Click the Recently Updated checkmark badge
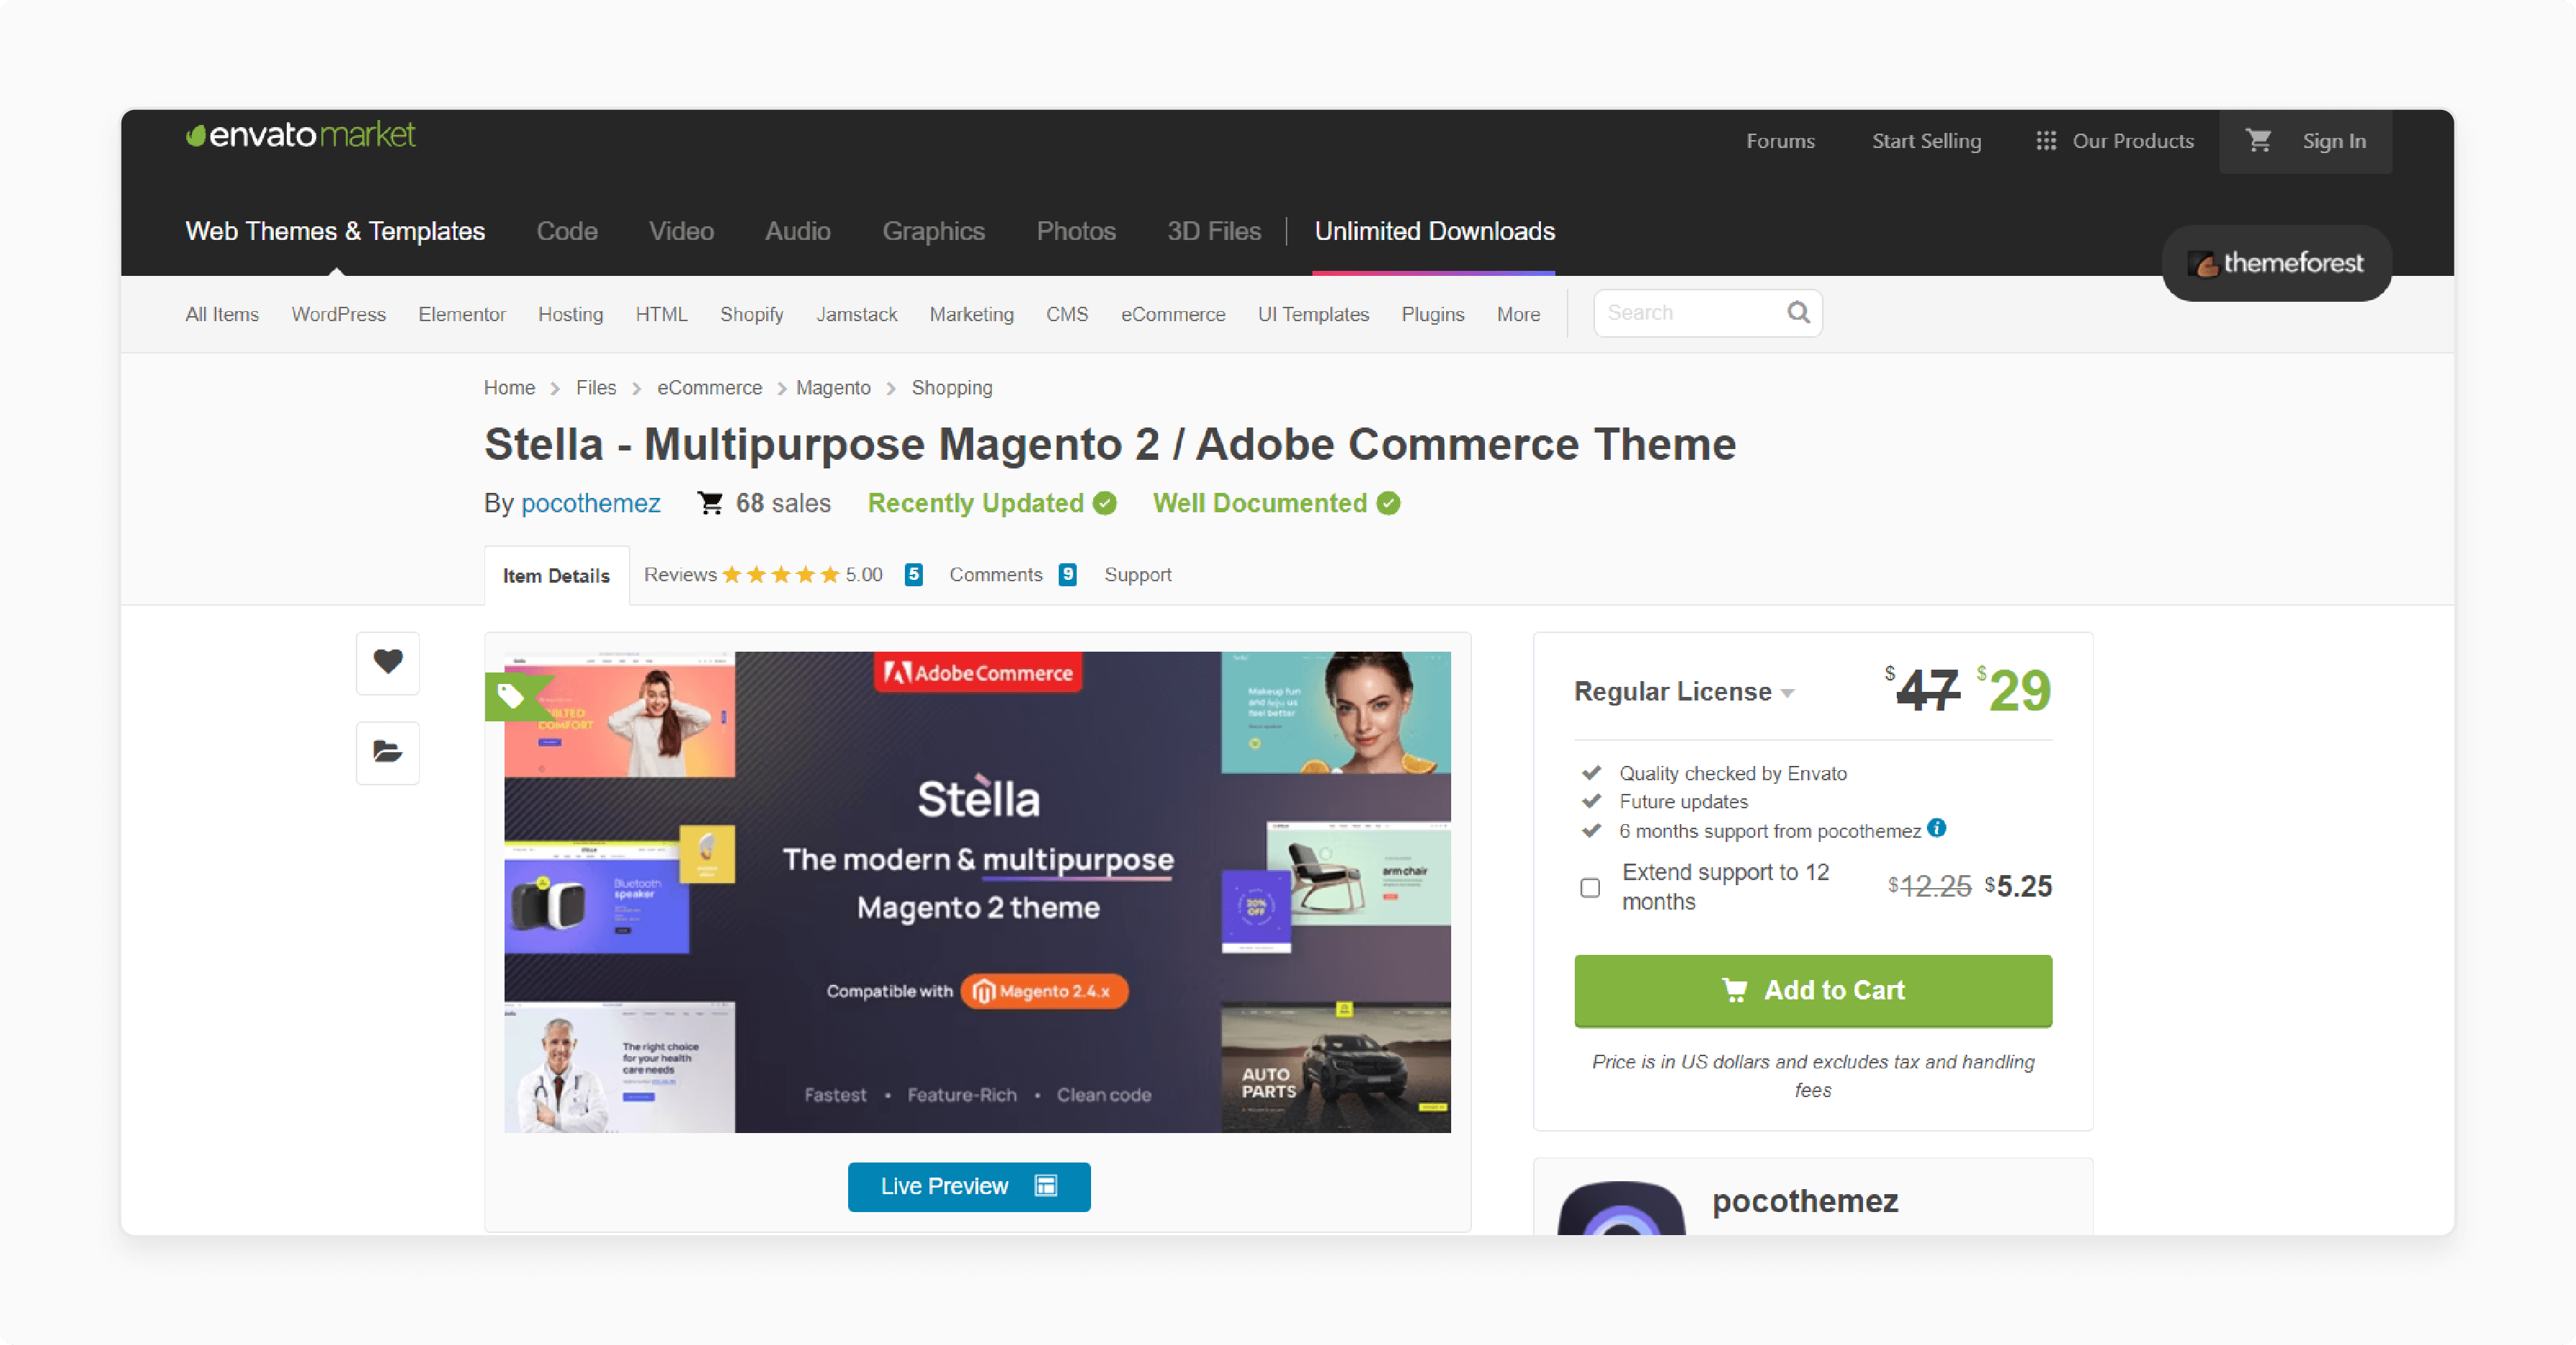Image resolution: width=2576 pixels, height=1345 pixels. (x=1104, y=503)
